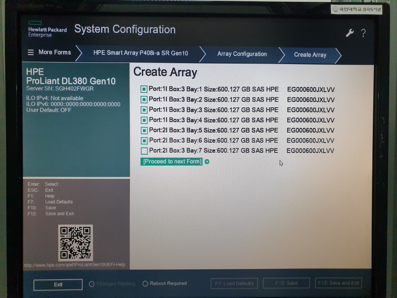397x298 pixels.
Task: Click the Reboot Required radio indicator
Action: pos(145,284)
